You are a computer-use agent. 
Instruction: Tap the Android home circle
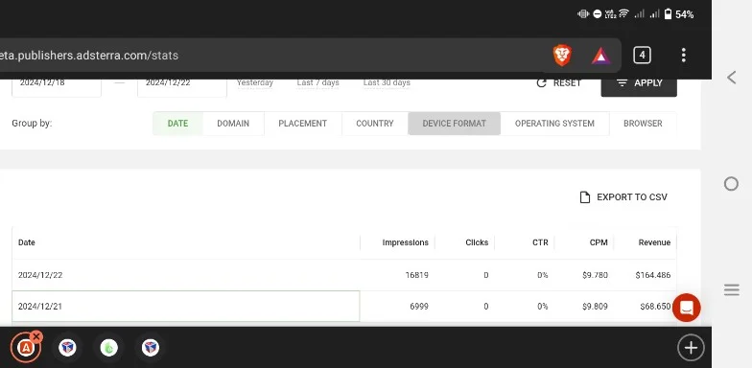pyautogui.click(x=731, y=184)
